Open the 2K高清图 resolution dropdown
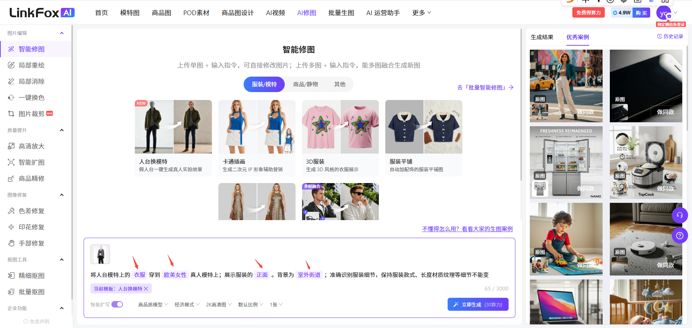Screen dimensions: 692x328 pyautogui.click(x=219, y=305)
